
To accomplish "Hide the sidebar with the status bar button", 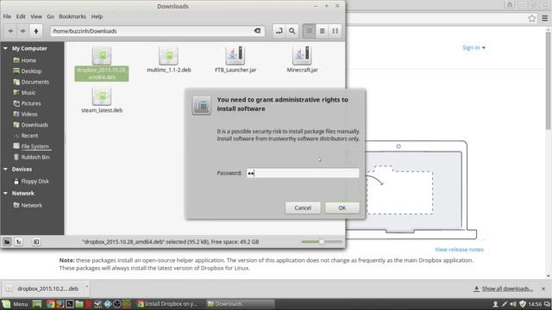I will (36, 242).
